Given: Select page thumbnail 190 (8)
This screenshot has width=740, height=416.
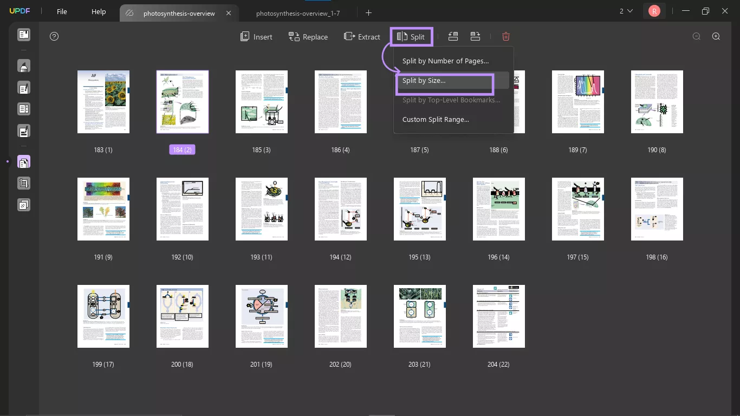Looking at the screenshot, I should click(657, 101).
